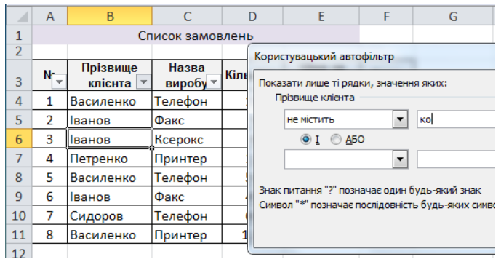Open filter dropdown for № column
Screen dimensions: 501x262
[59, 82]
